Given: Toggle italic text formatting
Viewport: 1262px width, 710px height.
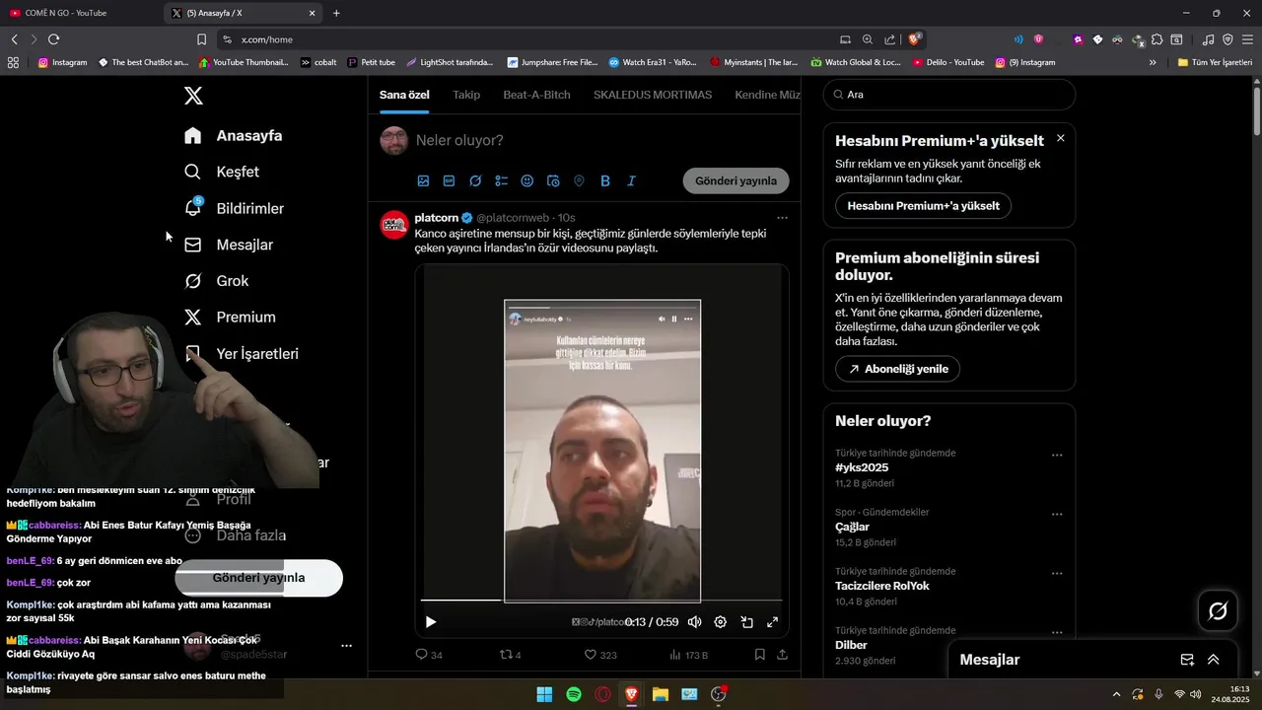Looking at the screenshot, I should pos(631,180).
